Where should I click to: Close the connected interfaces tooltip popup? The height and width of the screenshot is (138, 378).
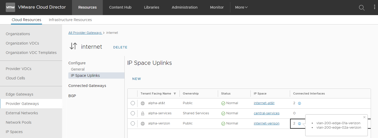364,117
